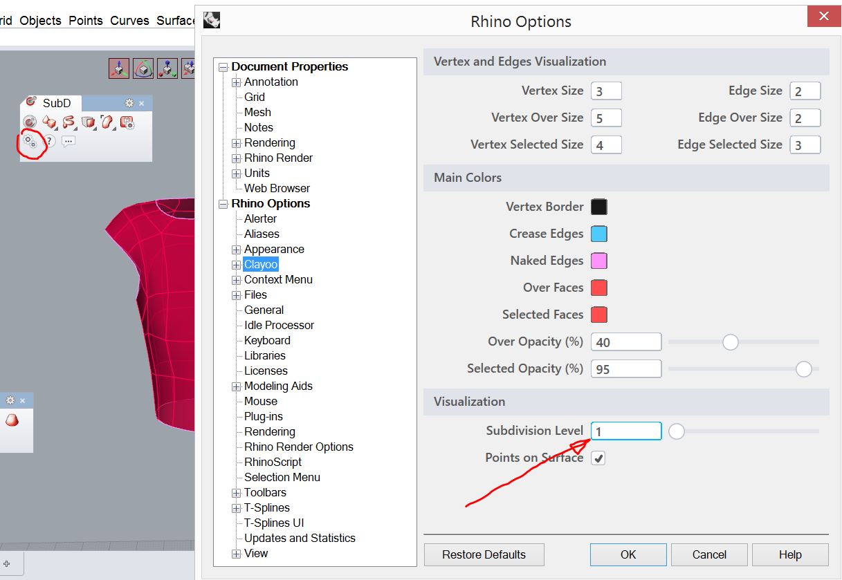
Task: Click the speech bubble ellipsis icon
Action: click(68, 141)
